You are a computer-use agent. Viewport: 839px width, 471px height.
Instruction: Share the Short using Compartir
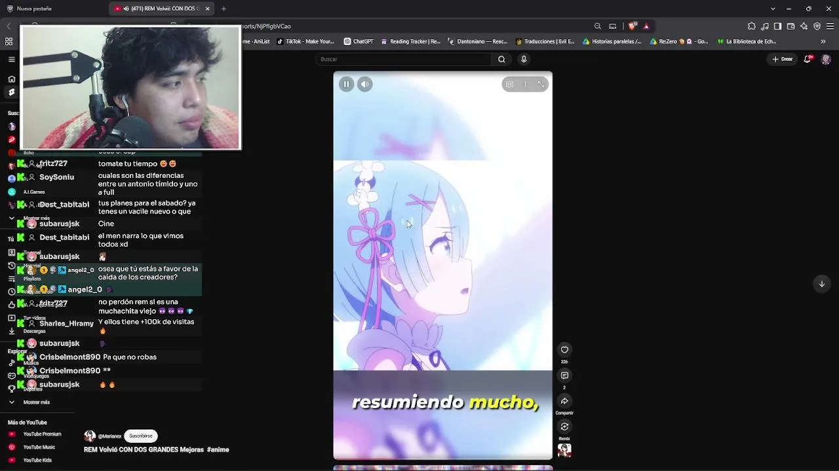pos(564,401)
